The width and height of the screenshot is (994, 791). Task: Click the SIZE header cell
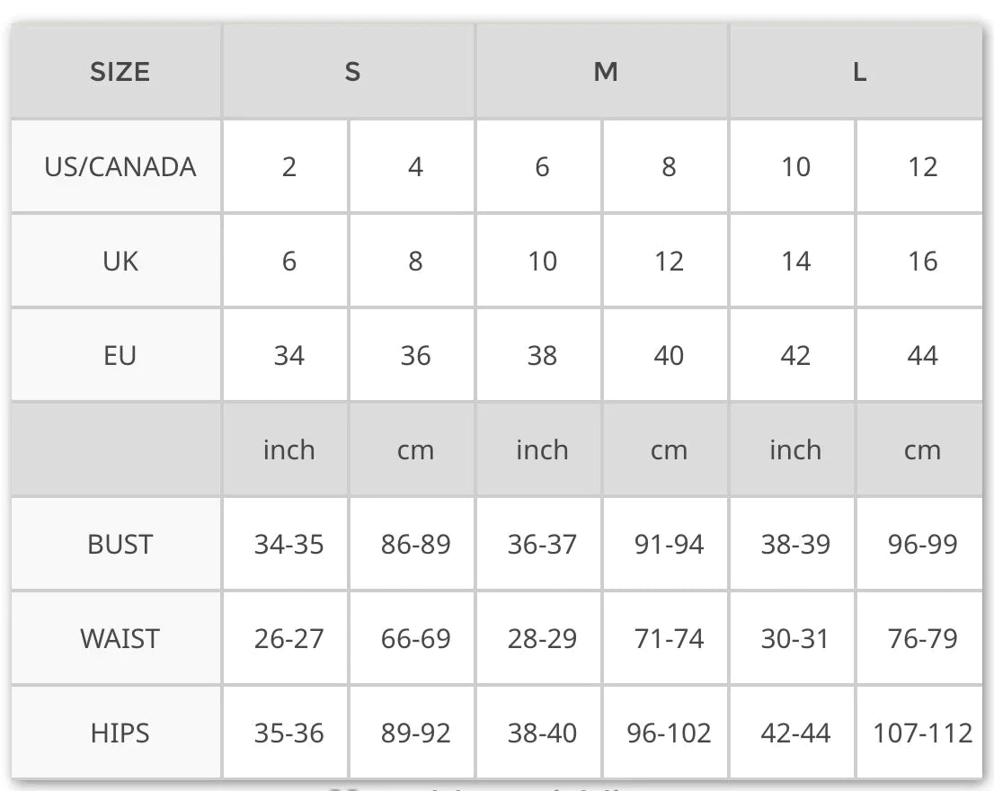click(x=119, y=72)
